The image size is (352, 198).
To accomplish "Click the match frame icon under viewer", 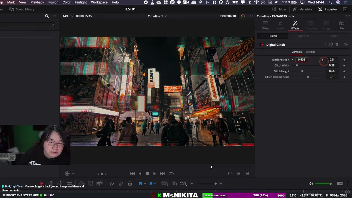I will pyautogui.click(x=230, y=174).
